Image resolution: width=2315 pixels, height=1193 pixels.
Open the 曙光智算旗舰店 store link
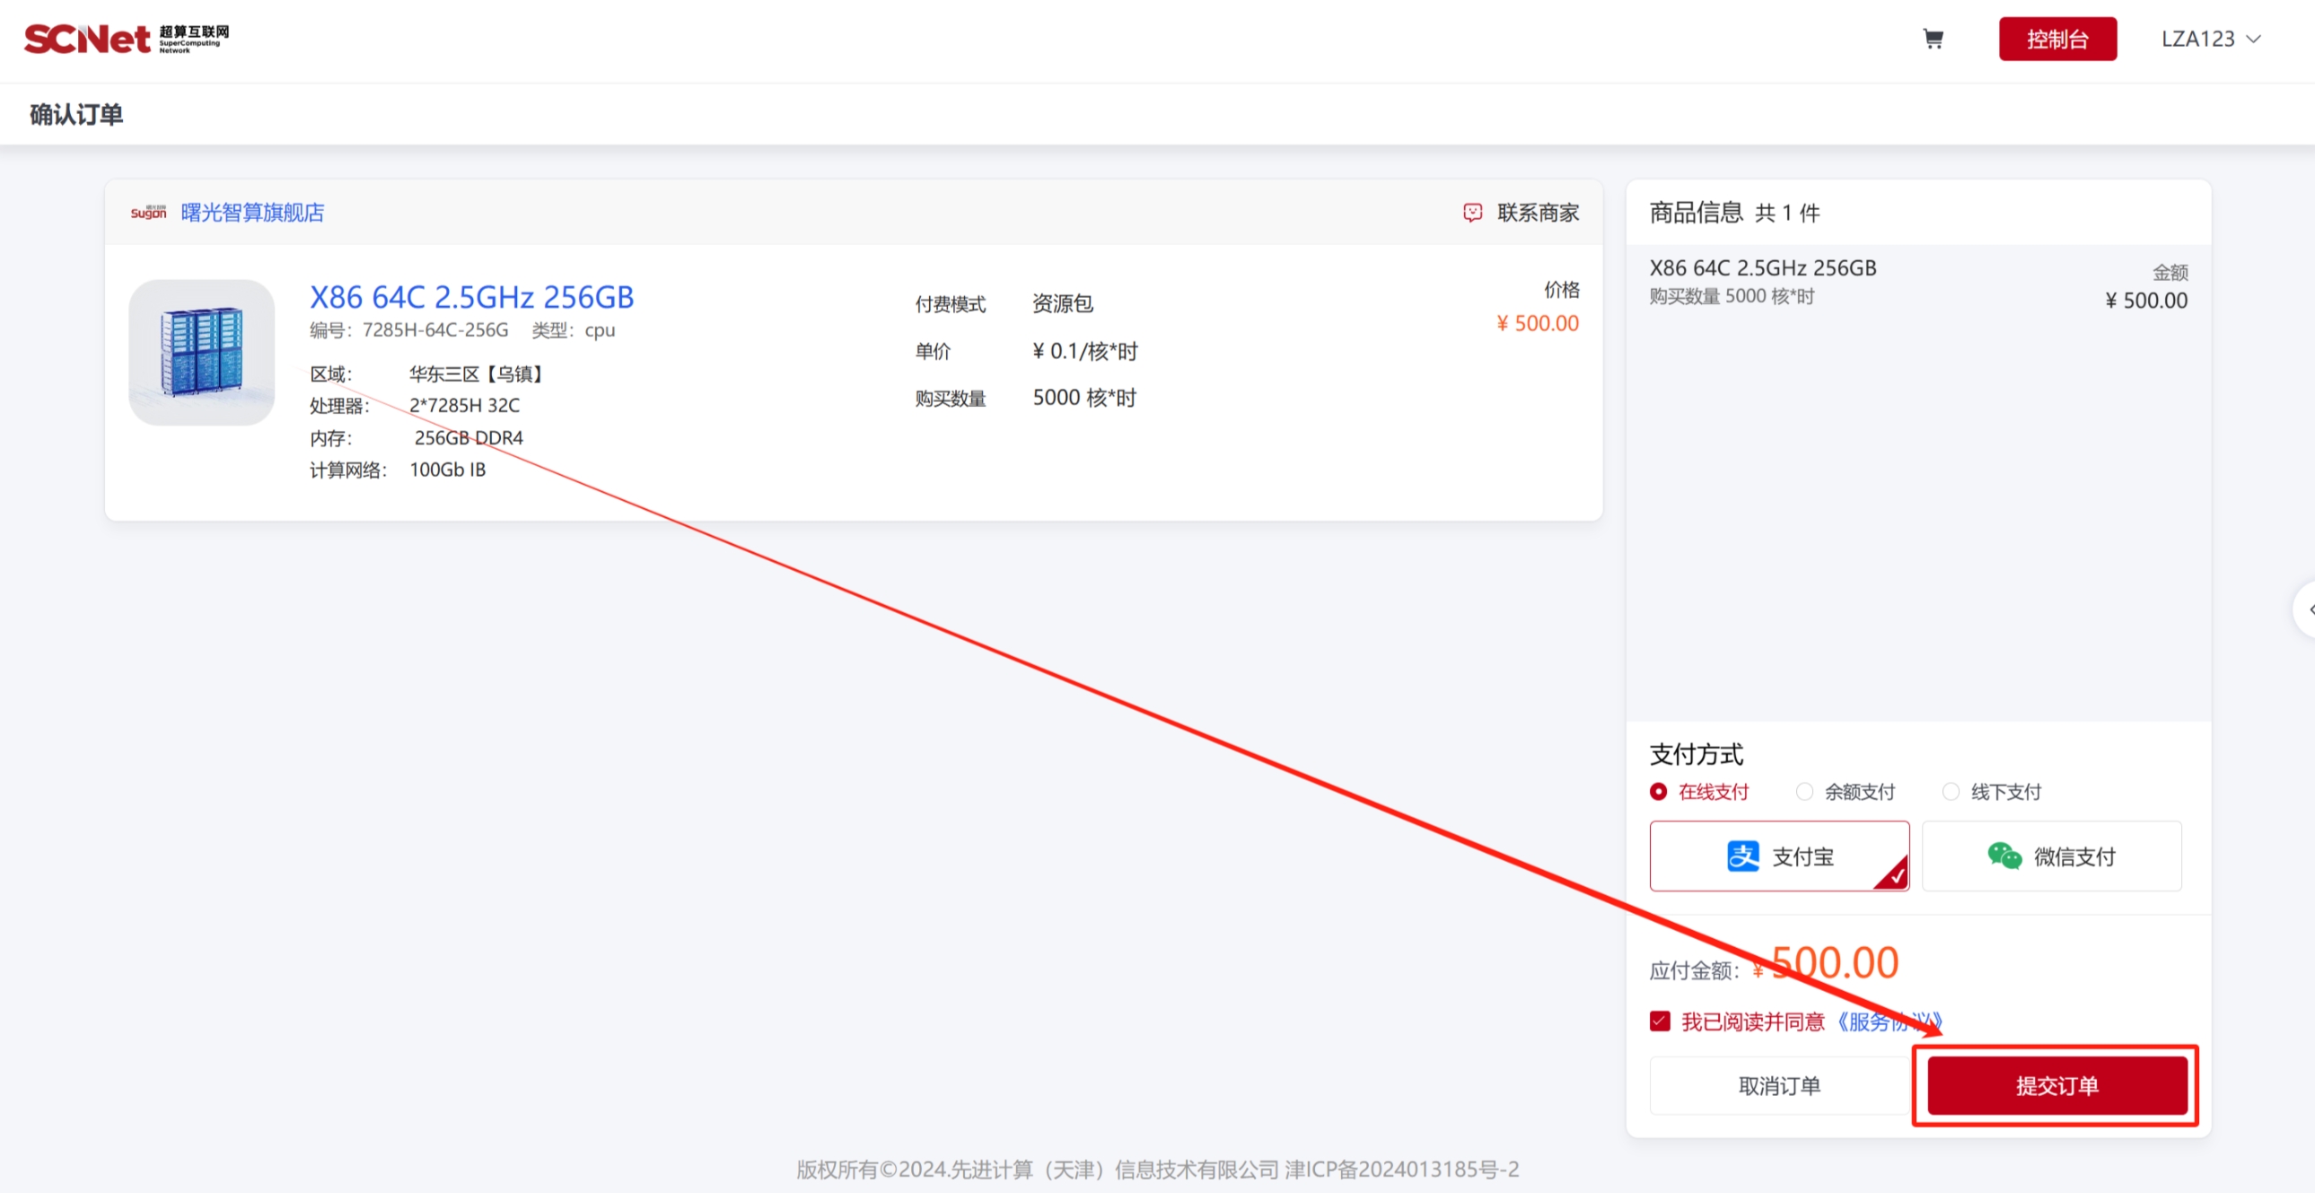click(252, 212)
